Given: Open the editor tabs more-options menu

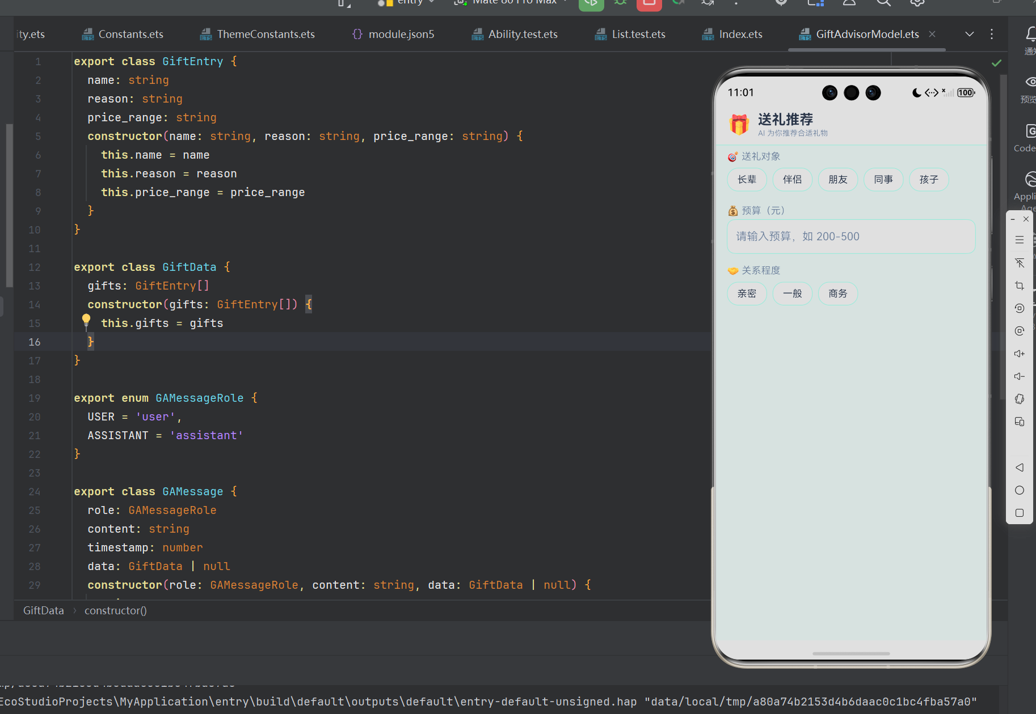Looking at the screenshot, I should click(992, 34).
